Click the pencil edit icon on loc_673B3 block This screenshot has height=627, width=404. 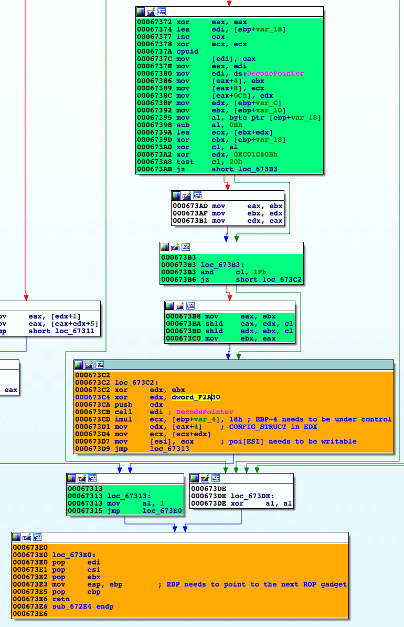175,247
